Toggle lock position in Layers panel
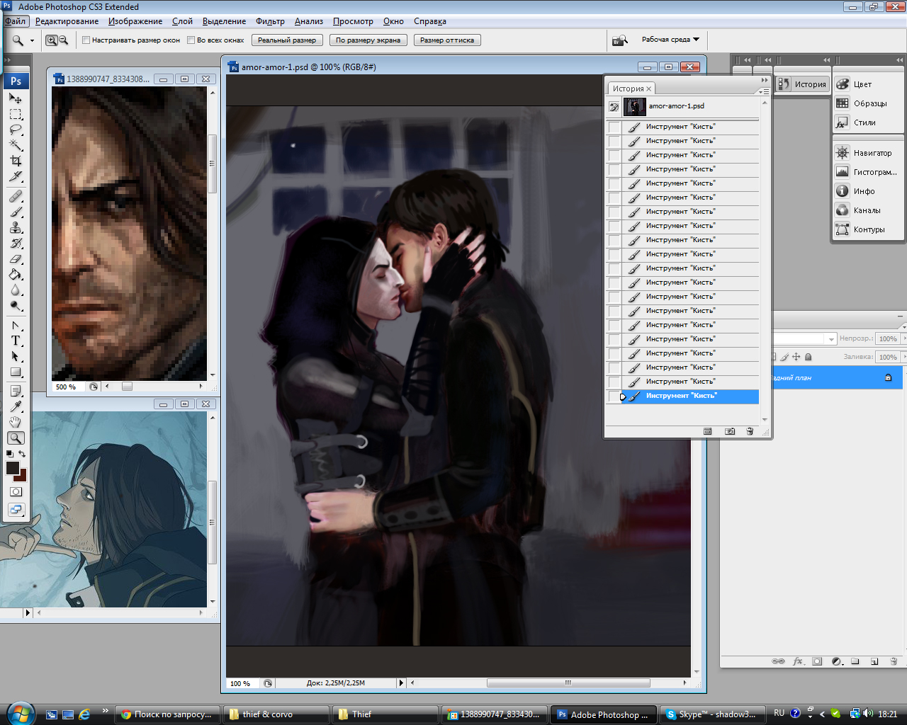 point(796,357)
